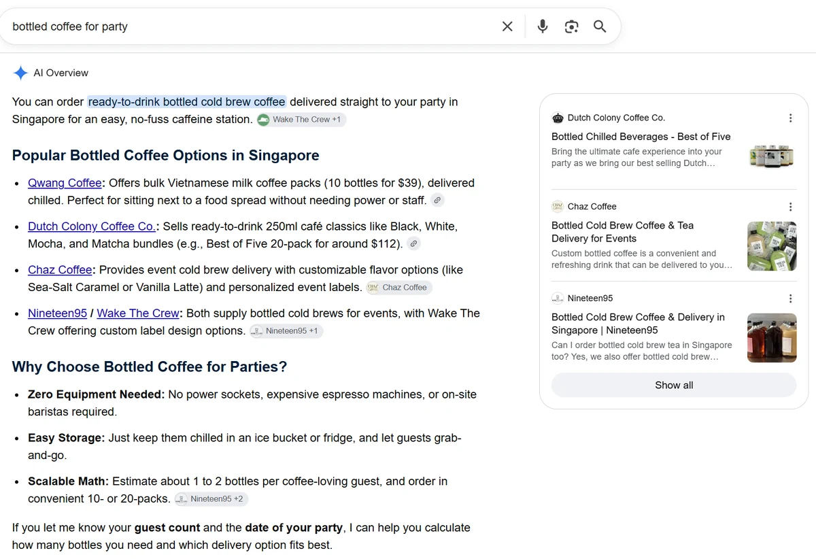Open more options for Nineteen95 card
Screen dimensions: 816x559
[x=790, y=299]
